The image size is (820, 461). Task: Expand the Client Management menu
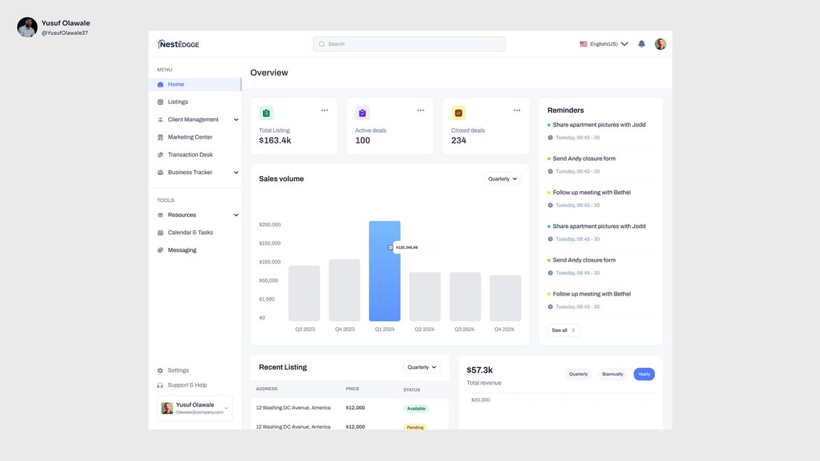tap(236, 119)
